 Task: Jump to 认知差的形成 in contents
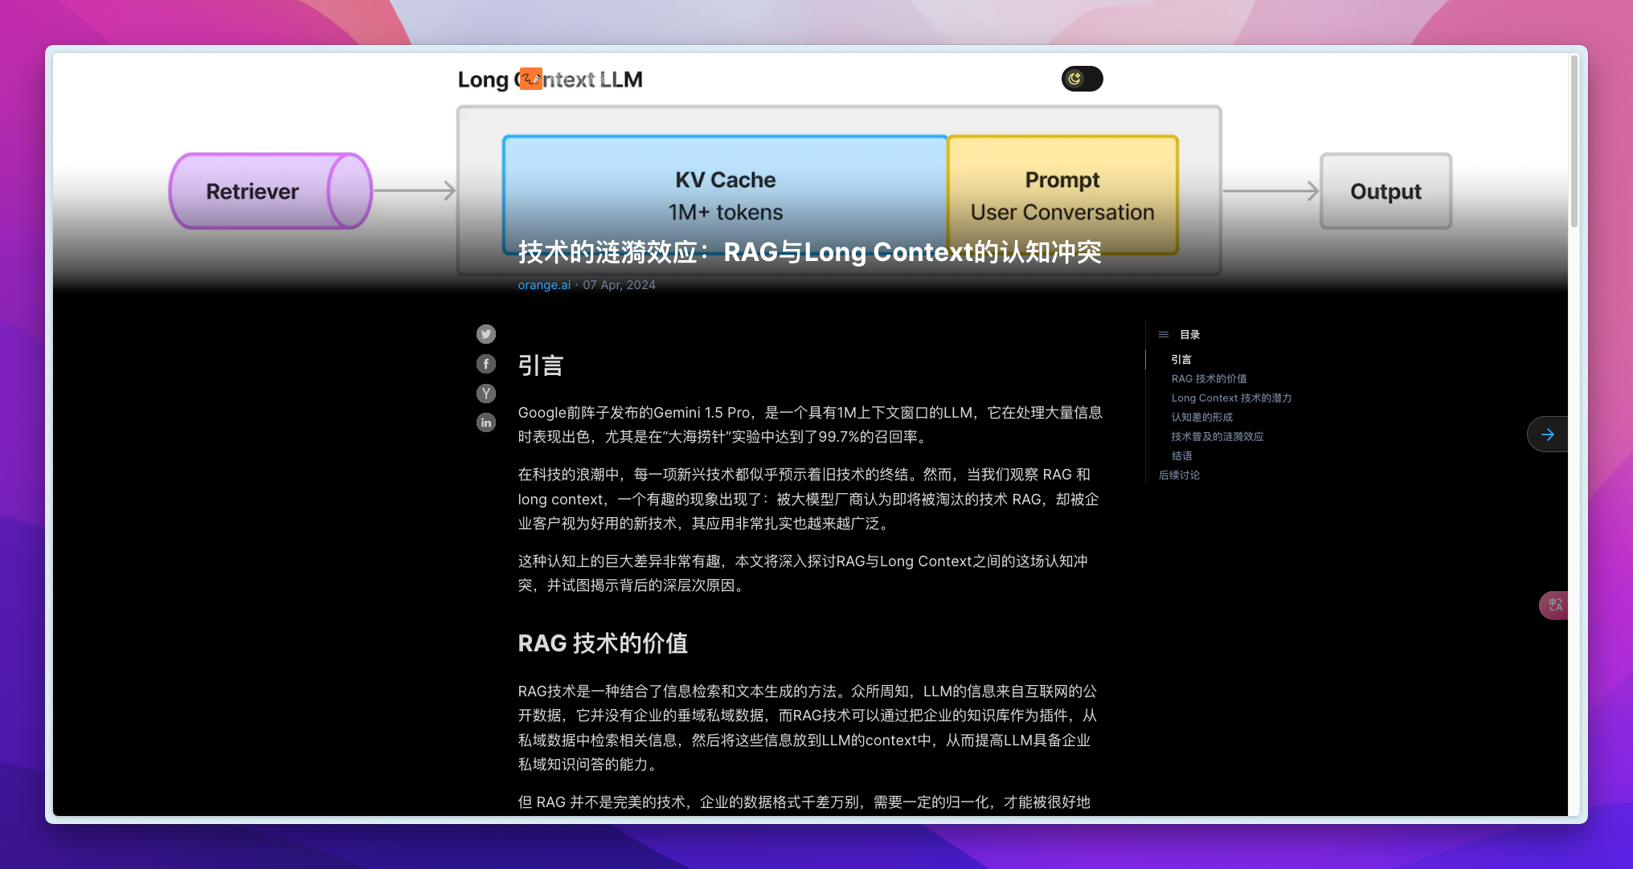pos(1201,418)
